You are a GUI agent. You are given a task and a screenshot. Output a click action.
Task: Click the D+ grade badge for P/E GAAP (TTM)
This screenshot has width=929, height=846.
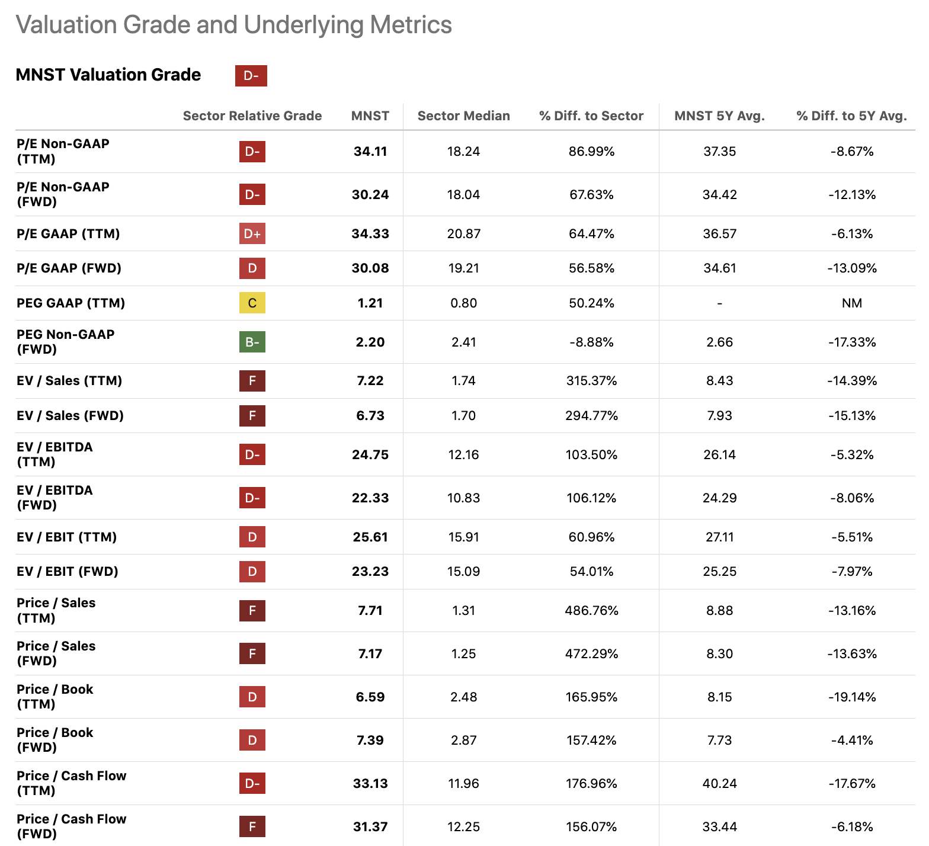(252, 233)
